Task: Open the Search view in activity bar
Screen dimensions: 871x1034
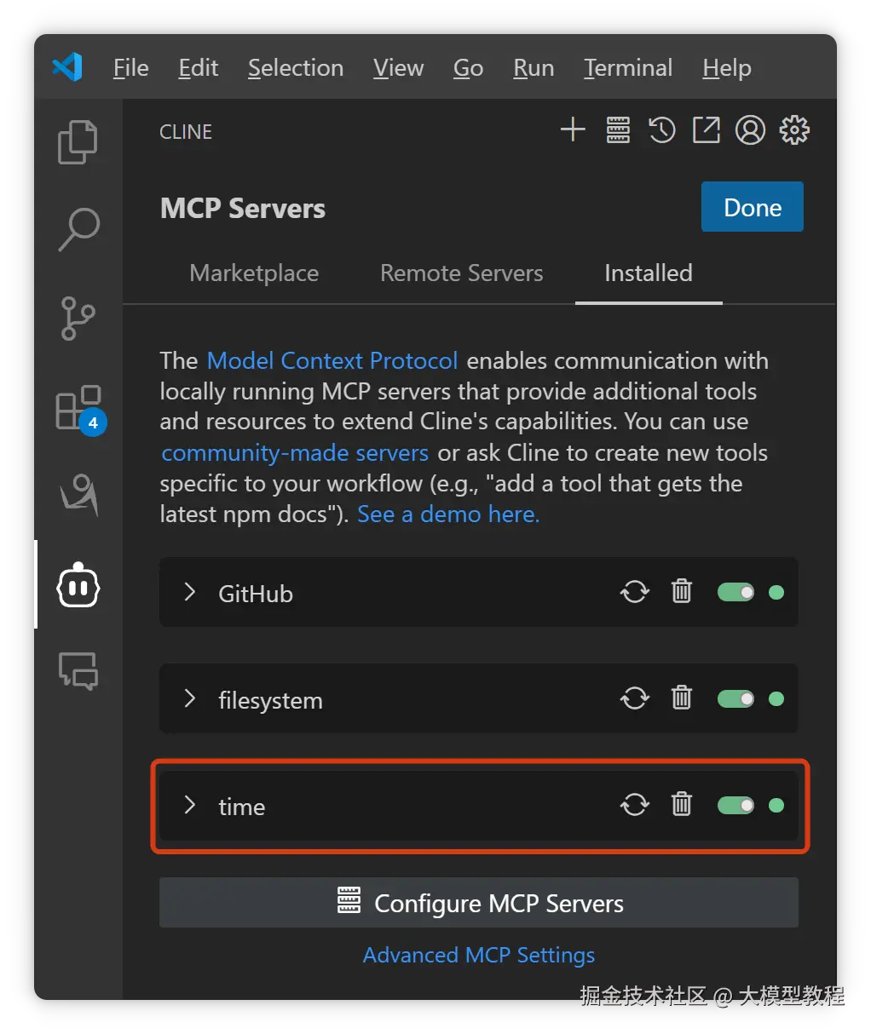Action: [78, 229]
